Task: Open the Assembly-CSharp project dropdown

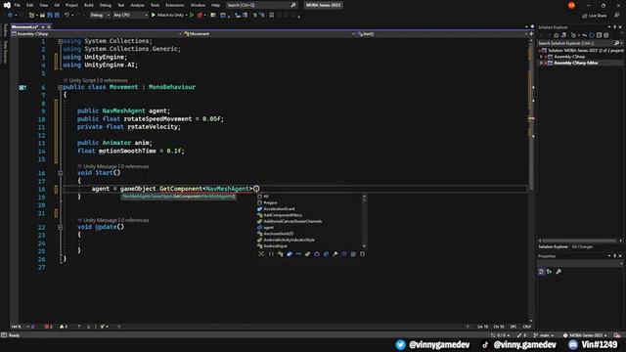Action: pos(97,34)
